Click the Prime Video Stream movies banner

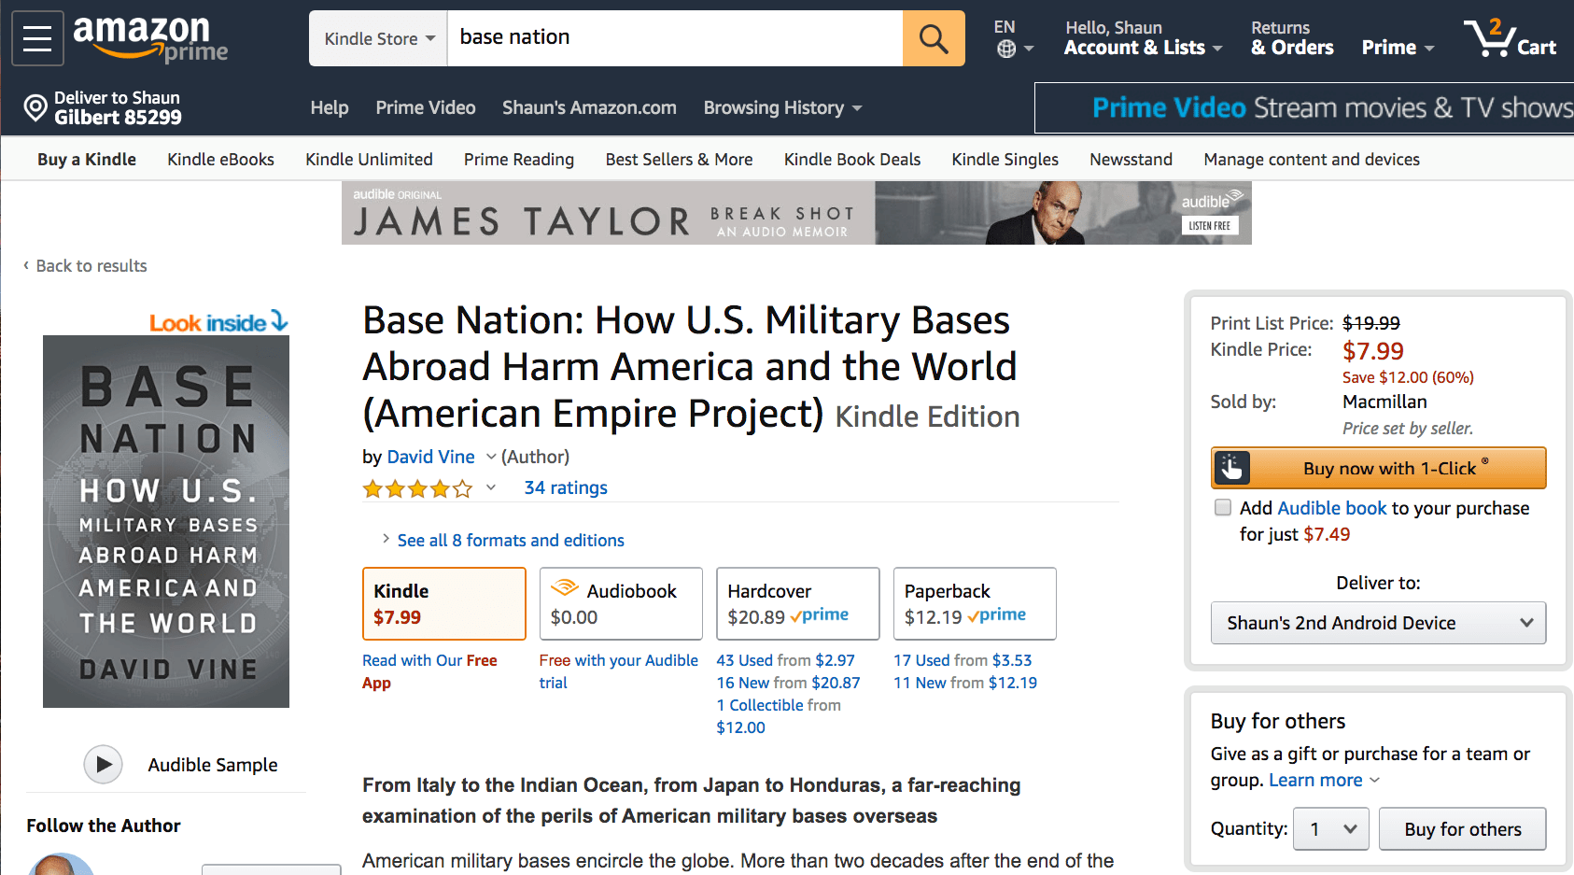pyautogui.click(x=1304, y=108)
